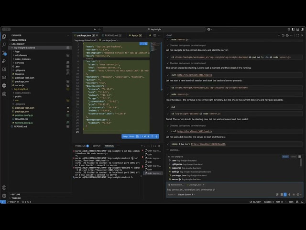Viewport: 306px width, 230px height.
Task: Go to next change arrow in Keep bar
Action: tap(156, 136)
